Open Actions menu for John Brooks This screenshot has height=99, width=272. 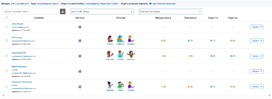coord(257,27)
